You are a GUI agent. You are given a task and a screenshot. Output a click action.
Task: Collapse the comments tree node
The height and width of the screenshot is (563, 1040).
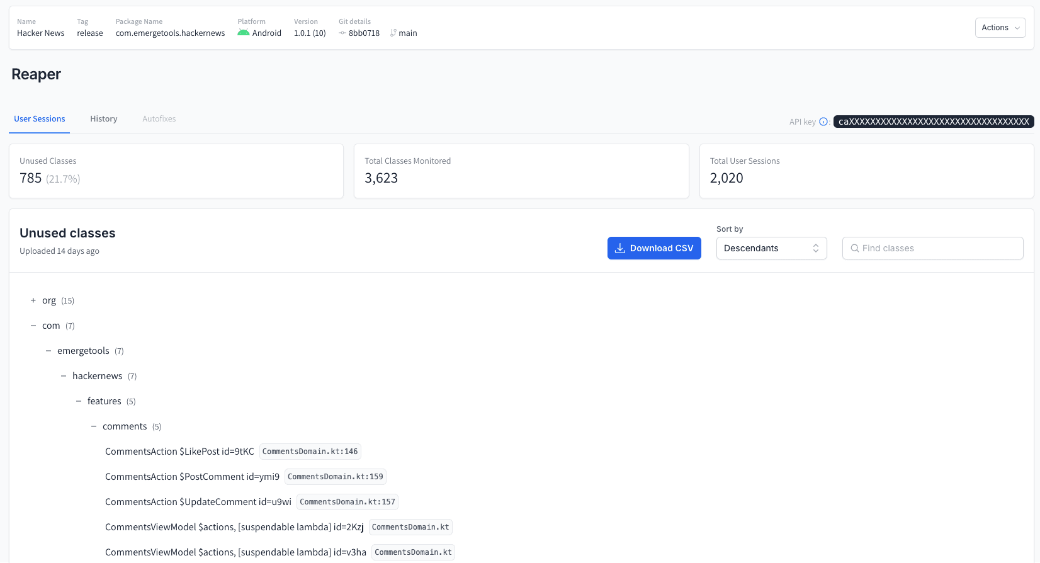(94, 426)
